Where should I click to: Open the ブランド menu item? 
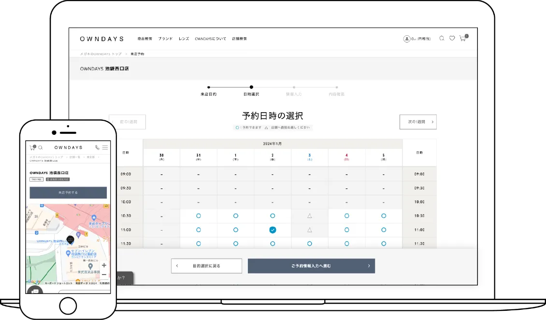click(165, 39)
